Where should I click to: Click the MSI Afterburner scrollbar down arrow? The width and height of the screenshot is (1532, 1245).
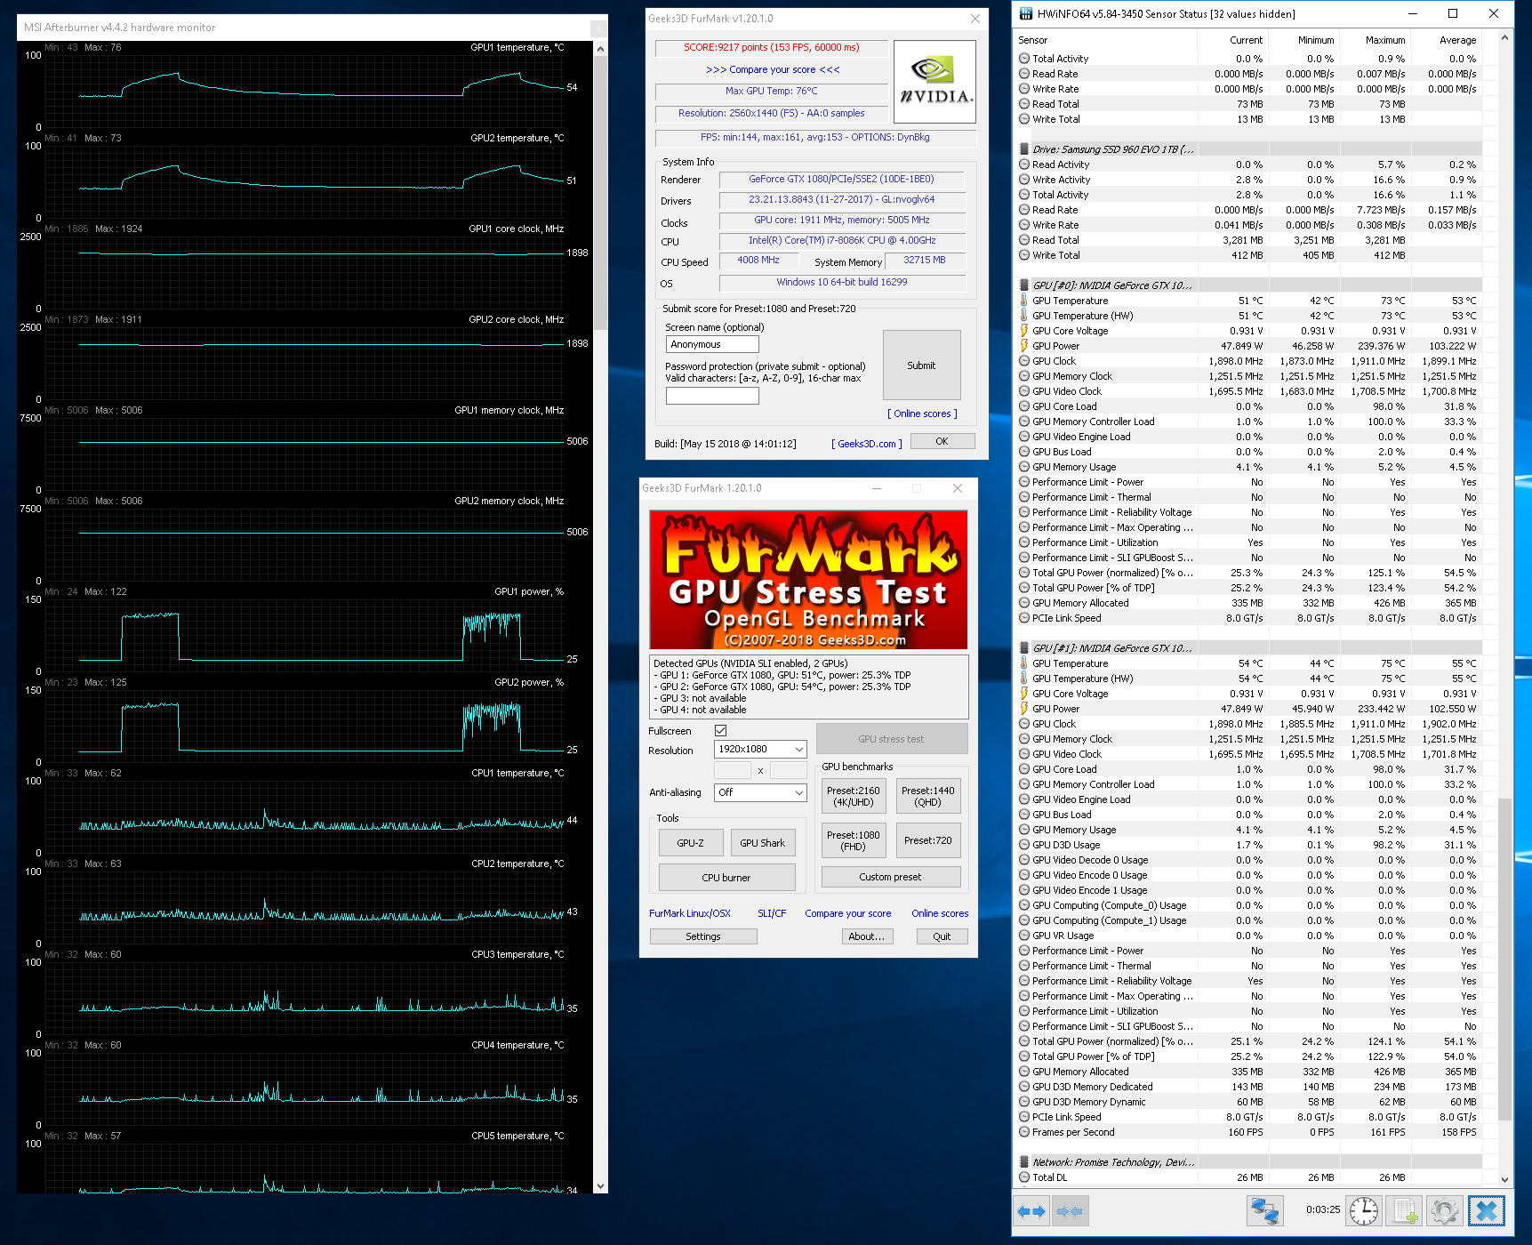coord(600,1185)
